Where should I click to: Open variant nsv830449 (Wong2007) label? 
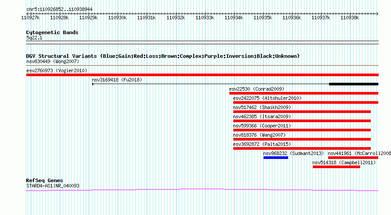(53, 61)
